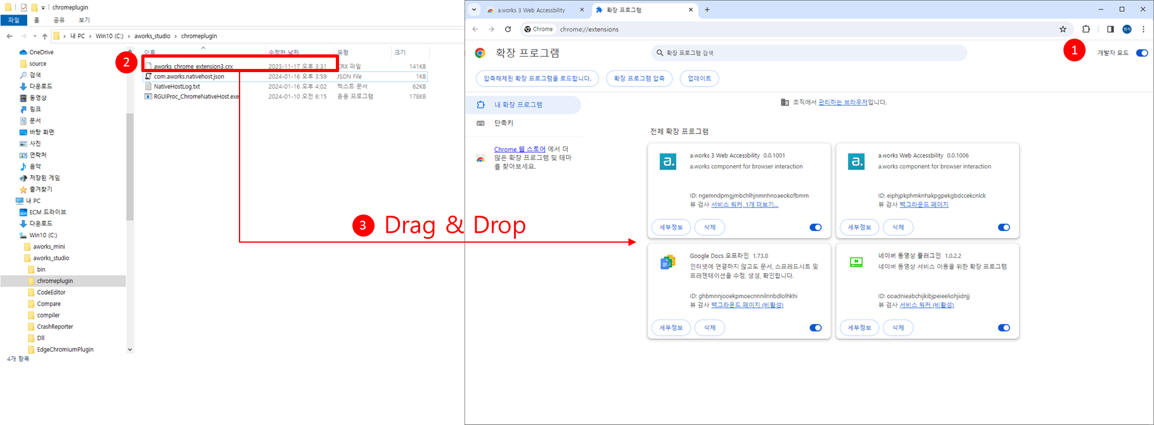Open Chrome profile avatar
The image size is (1154, 425).
1127,29
